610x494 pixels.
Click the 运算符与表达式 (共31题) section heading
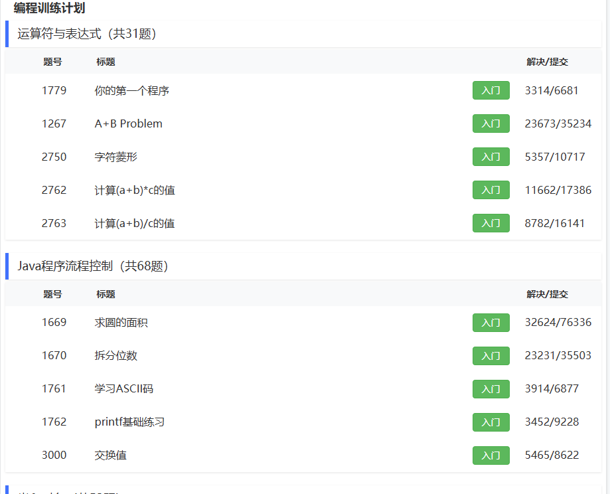point(86,34)
